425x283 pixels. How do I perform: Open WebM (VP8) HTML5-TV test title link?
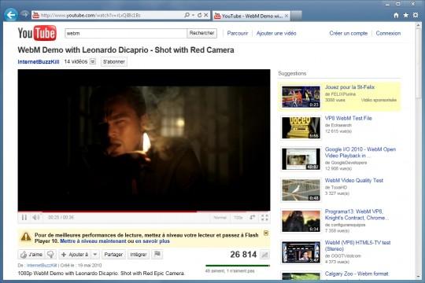click(x=357, y=246)
